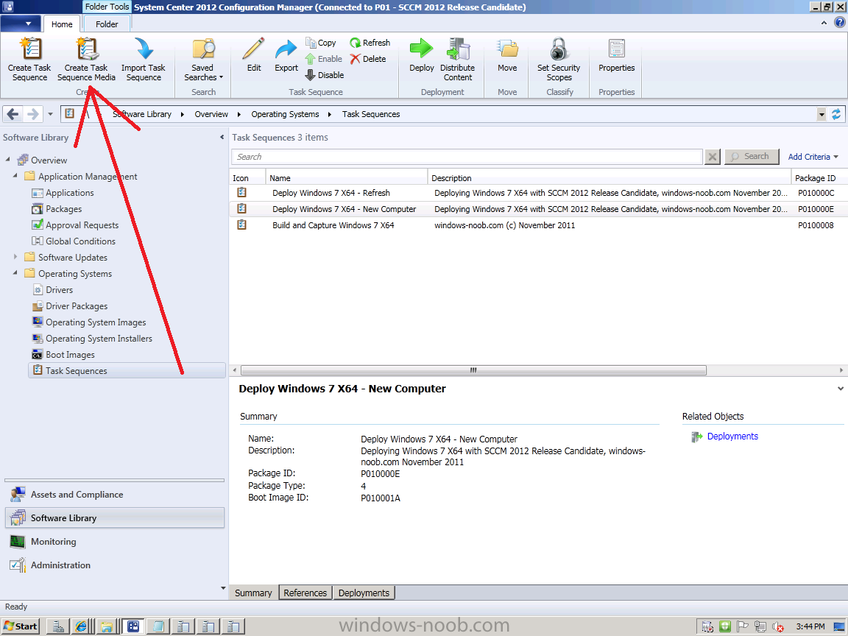The image size is (848, 636).
Task: Collapse the details pane chevron
Action: pyautogui.click(x=841, y=389)
